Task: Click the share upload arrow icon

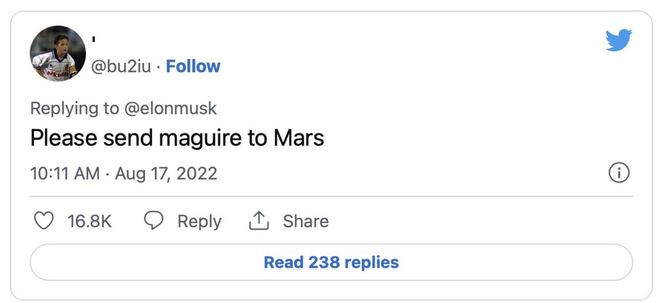Action: pyautogui.click(x=259, y=221)
